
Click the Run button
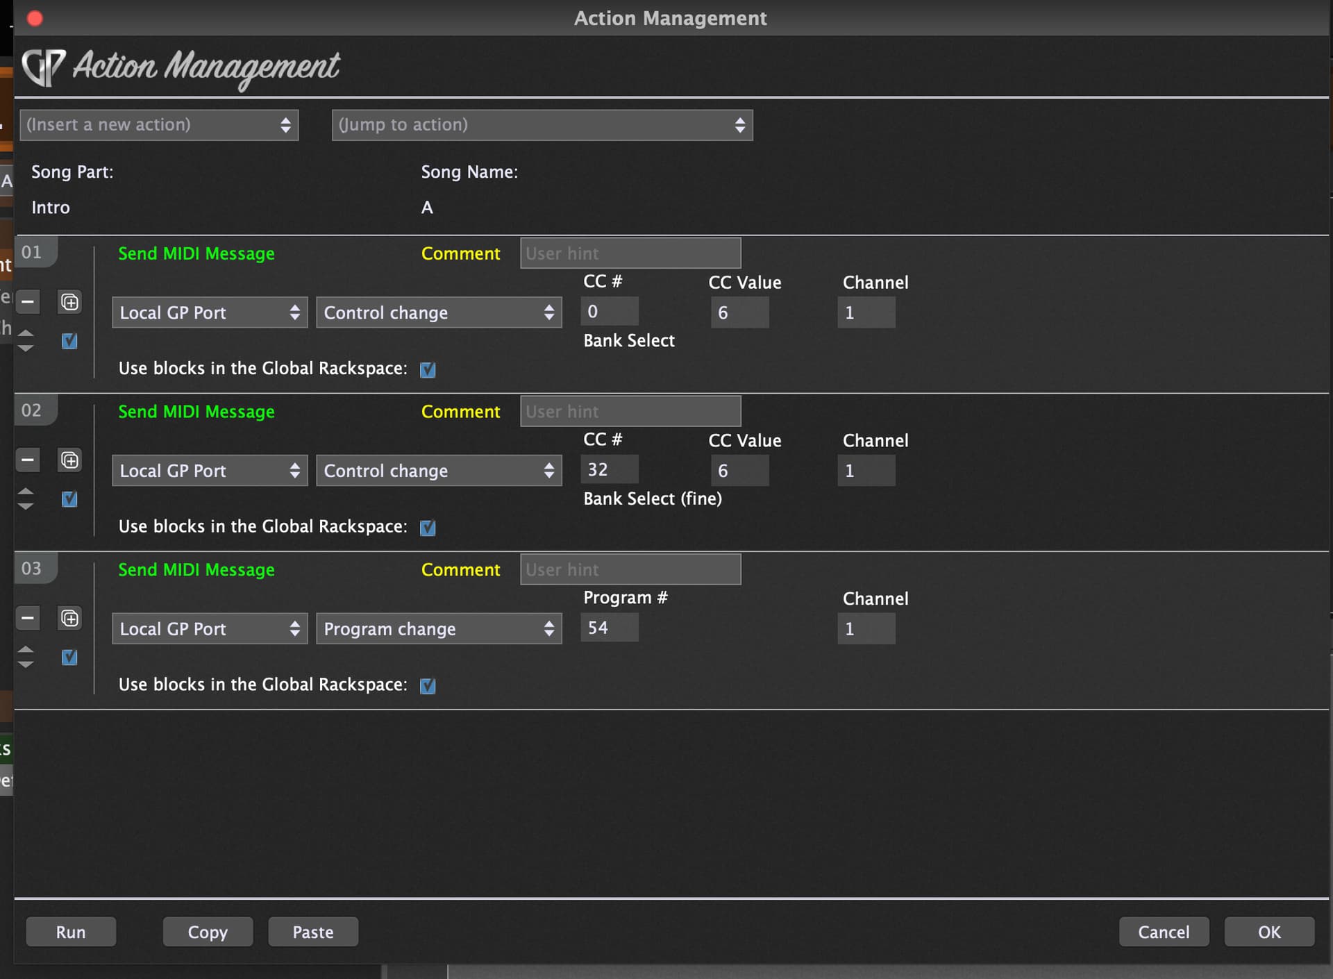pos(71,932)
